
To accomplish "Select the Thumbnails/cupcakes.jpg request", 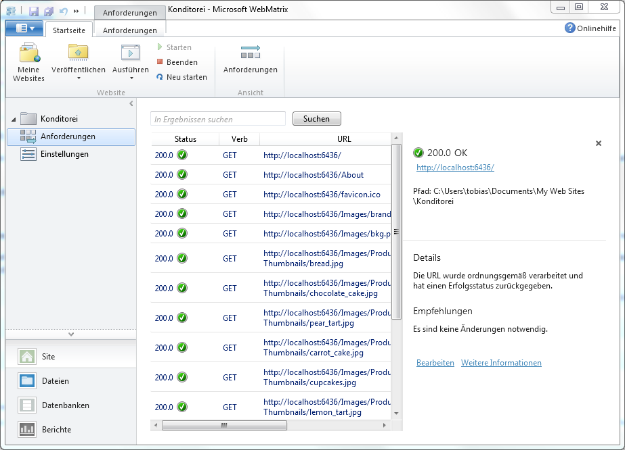I will click(x=271, y=377).
